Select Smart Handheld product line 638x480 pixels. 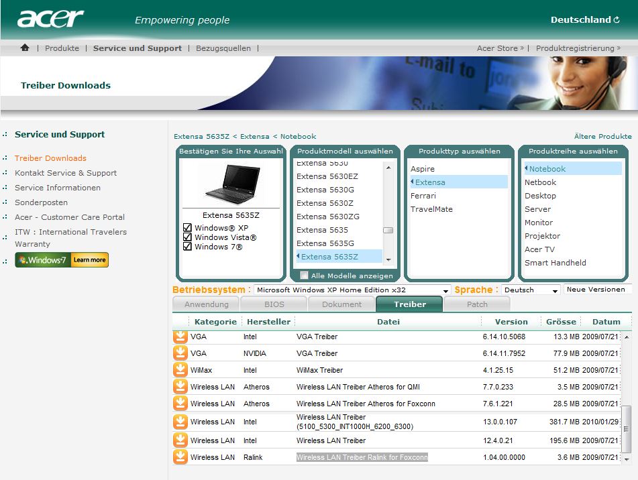pos(555,263)
